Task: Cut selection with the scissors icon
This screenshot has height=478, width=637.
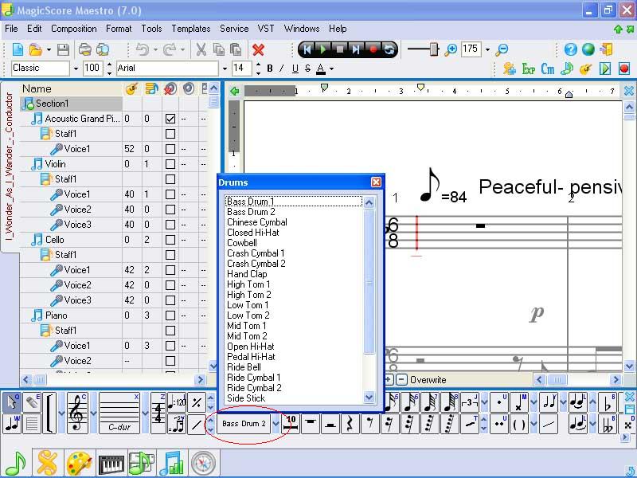Action: point(201,49)
